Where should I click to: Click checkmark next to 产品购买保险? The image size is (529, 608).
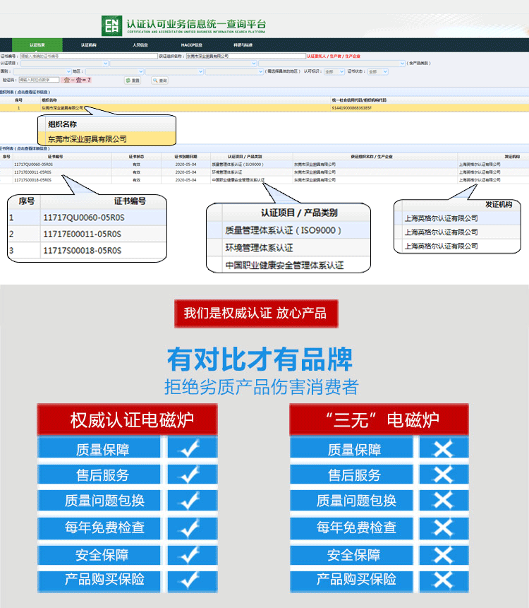pos(190,581)
